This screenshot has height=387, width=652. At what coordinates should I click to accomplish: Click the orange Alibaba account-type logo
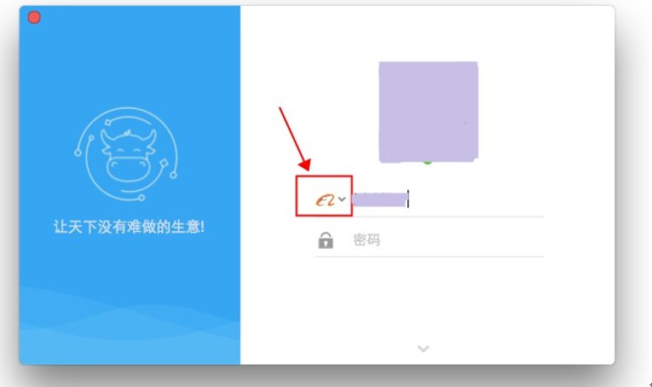tap(325, 200)
